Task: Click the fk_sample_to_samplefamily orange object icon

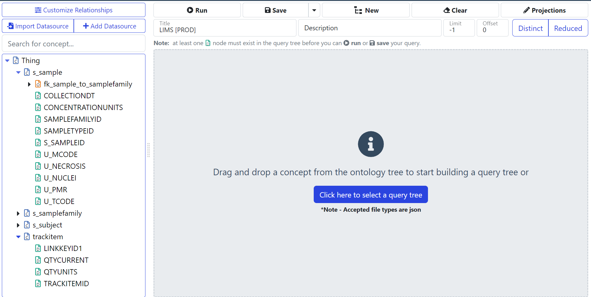Action: click(x=38, y=84)
